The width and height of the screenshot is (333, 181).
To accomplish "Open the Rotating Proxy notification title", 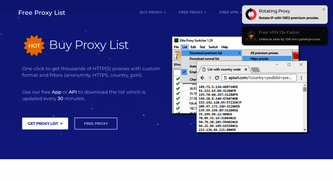I will point(274,11).
